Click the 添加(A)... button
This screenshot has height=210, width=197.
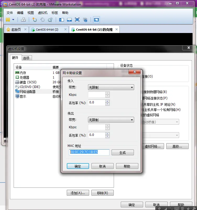[x=78, y=193]
